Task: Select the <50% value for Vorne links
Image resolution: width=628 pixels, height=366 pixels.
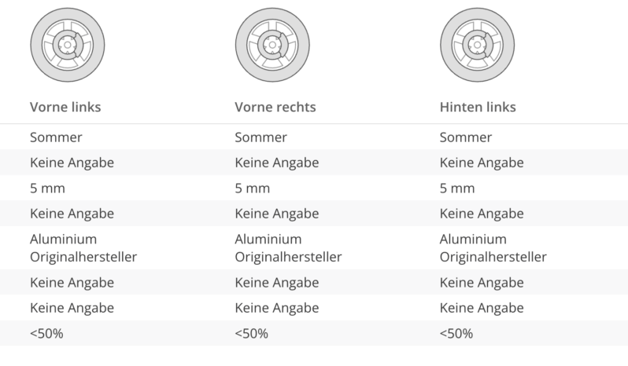Action: click(46, 333)
